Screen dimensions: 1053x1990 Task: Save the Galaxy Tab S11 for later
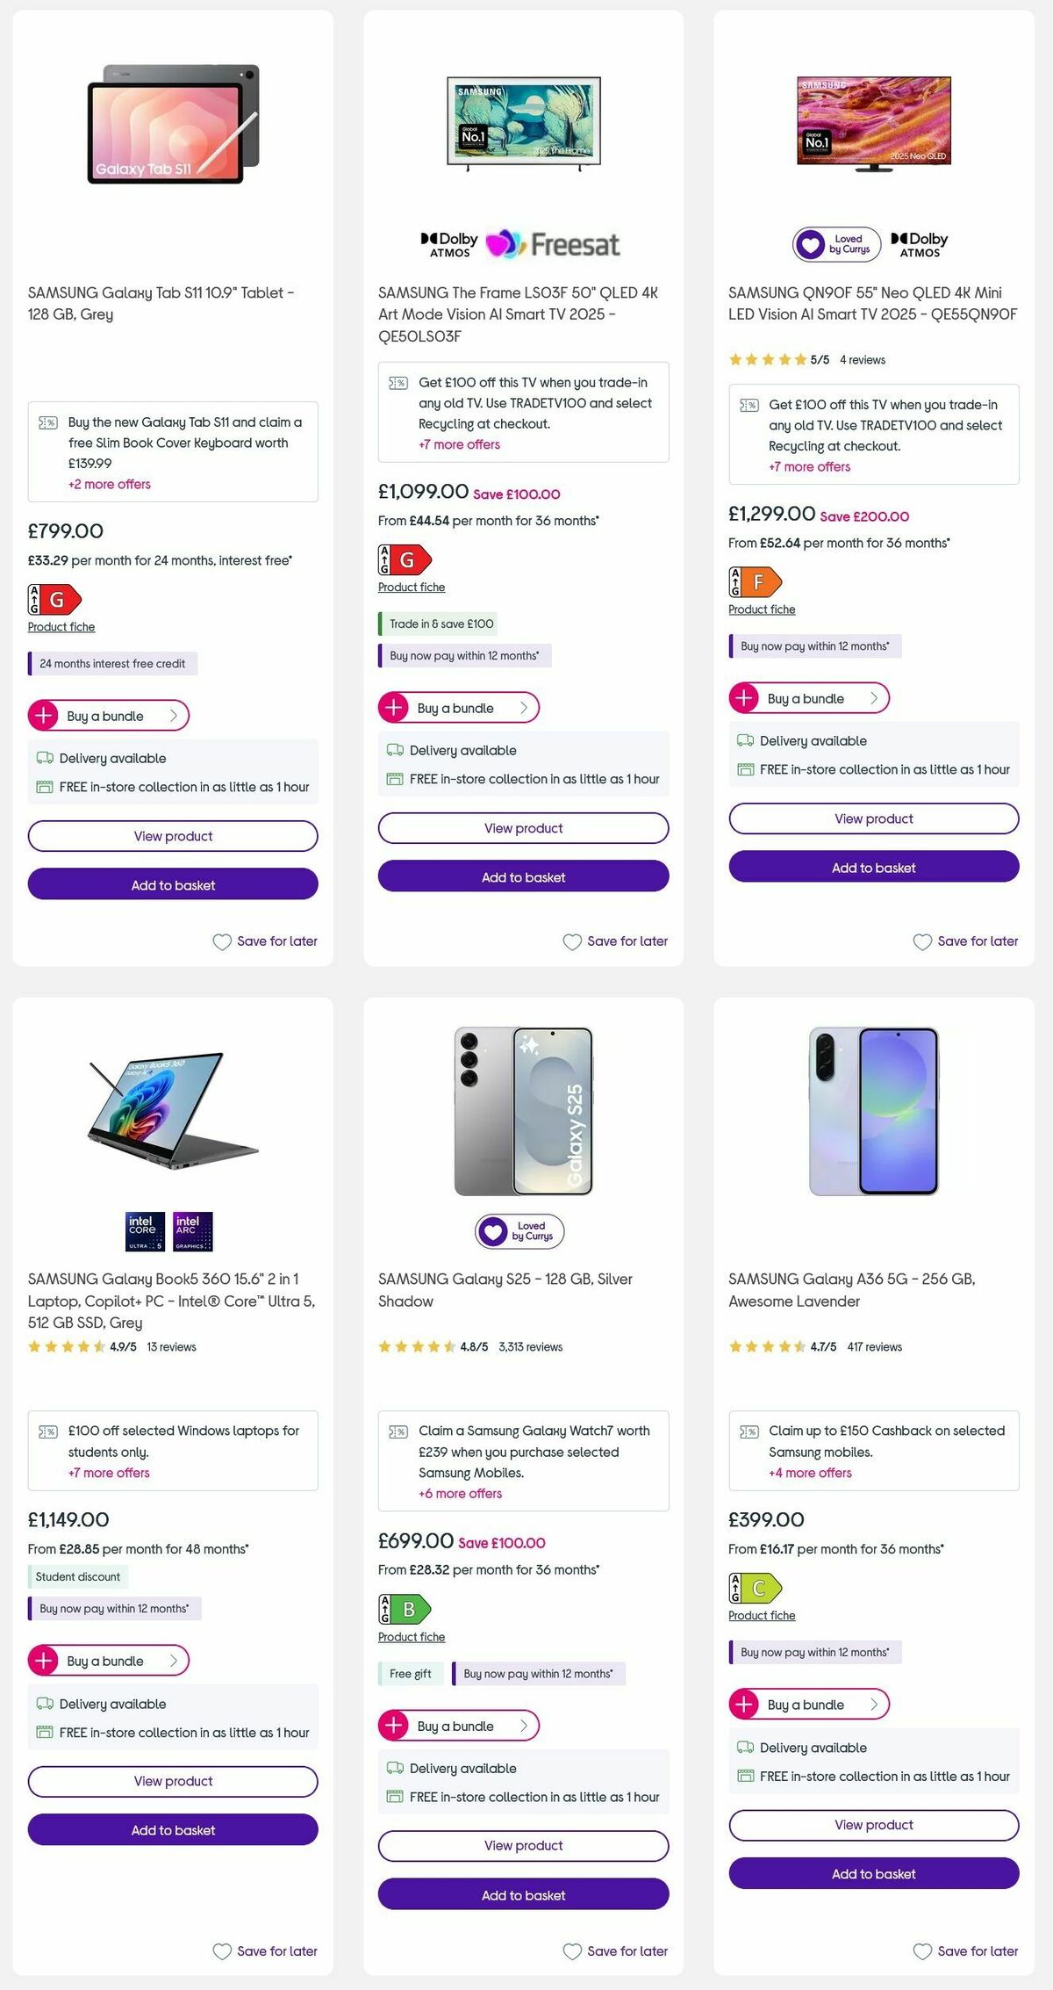click(x=265, y=941)
